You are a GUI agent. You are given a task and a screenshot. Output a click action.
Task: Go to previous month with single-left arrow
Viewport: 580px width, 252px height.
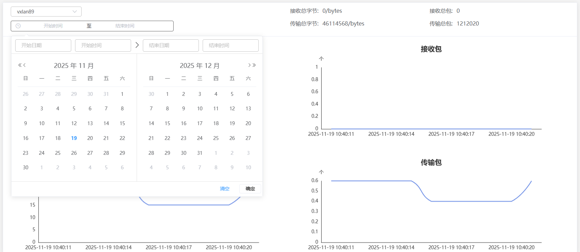(25, 65)
